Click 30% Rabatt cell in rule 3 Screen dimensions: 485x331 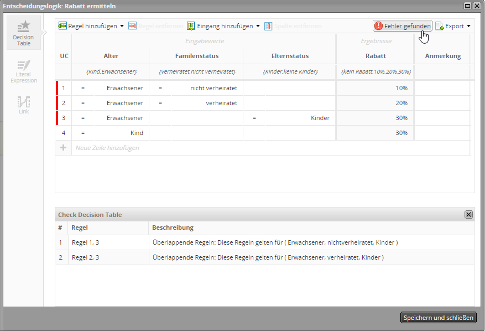click(x=375, y=118)
